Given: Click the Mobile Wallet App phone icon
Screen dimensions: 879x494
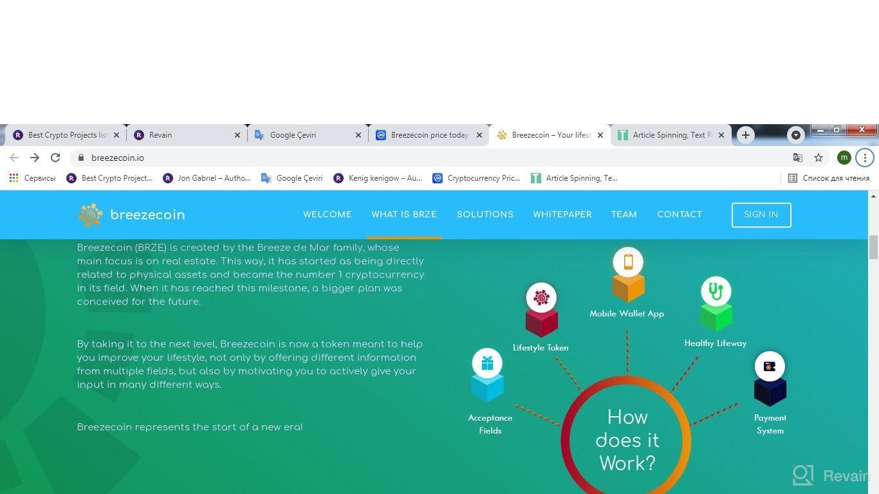Looking at the screenshot, I should click(x=628, y=262).
